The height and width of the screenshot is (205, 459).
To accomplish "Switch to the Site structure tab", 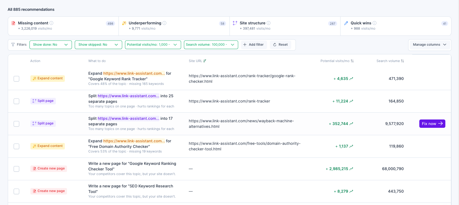I will coord(285,26).
